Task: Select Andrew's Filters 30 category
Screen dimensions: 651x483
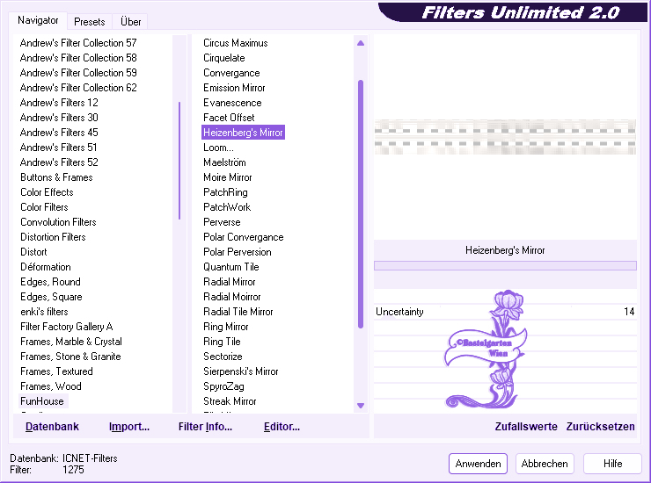Action: (59, 118)
